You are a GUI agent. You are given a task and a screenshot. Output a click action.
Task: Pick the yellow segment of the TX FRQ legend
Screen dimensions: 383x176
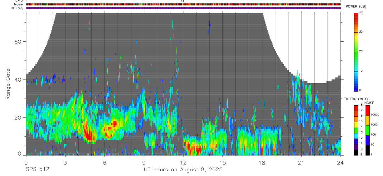point(356,125)
